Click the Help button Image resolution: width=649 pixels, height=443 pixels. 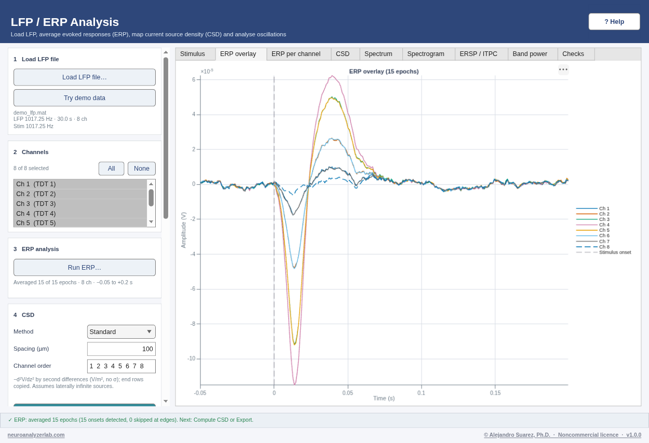click(x=614, y=22)
